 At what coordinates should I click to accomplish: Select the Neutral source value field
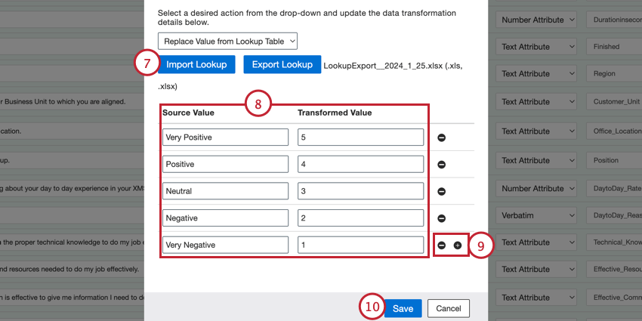225,191
